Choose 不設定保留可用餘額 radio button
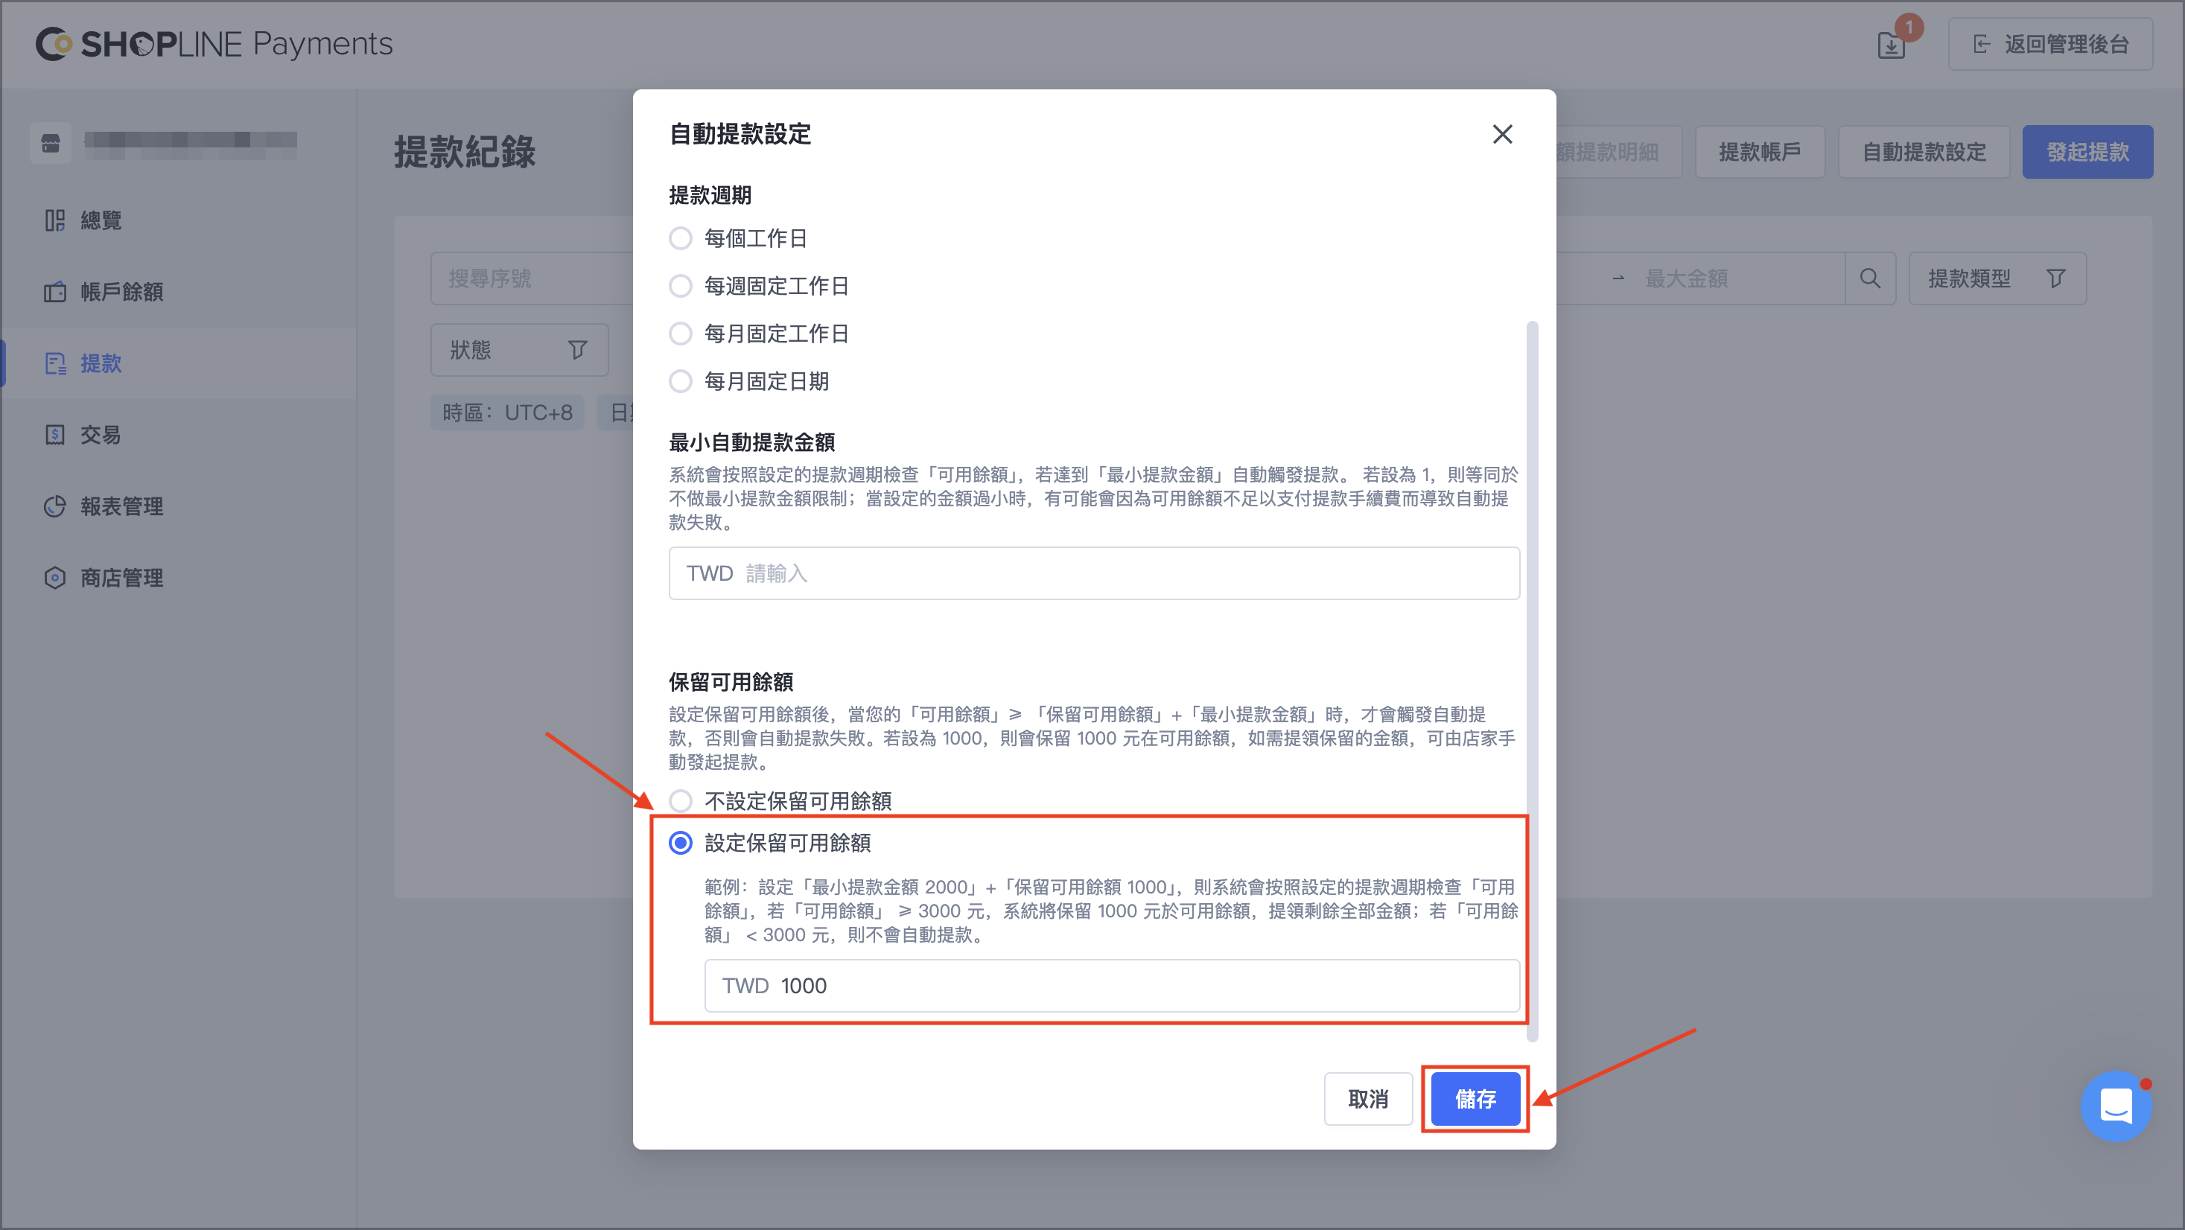The image size is (2185, 1230). point(680,801)
